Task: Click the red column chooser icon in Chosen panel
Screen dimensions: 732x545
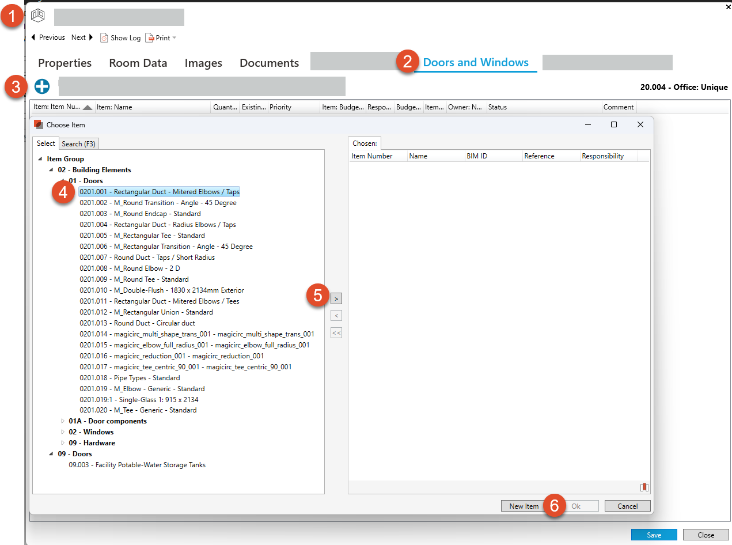Action: coord(644,487)
